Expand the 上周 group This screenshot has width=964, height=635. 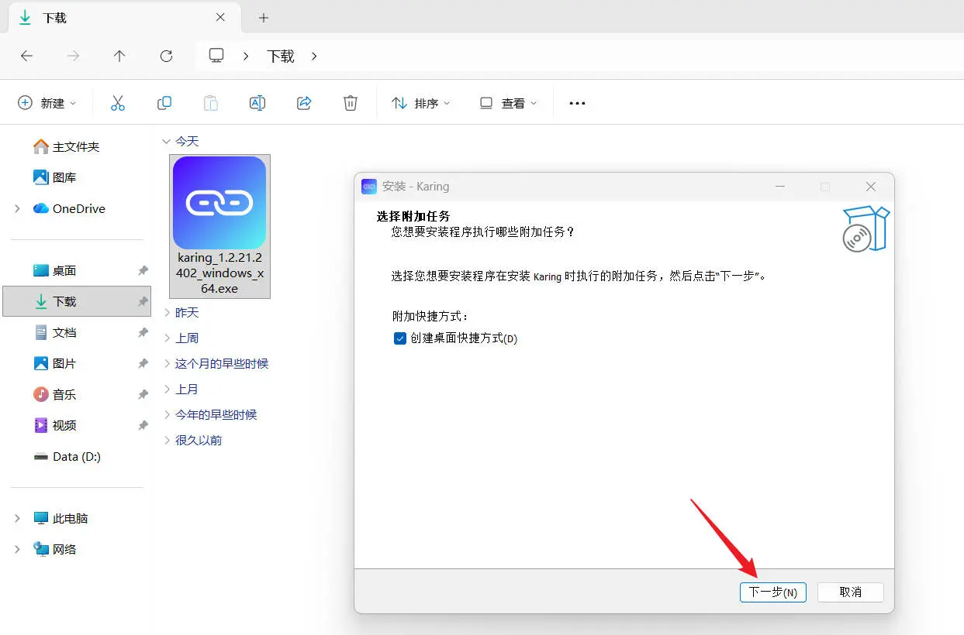coord(167,338)
